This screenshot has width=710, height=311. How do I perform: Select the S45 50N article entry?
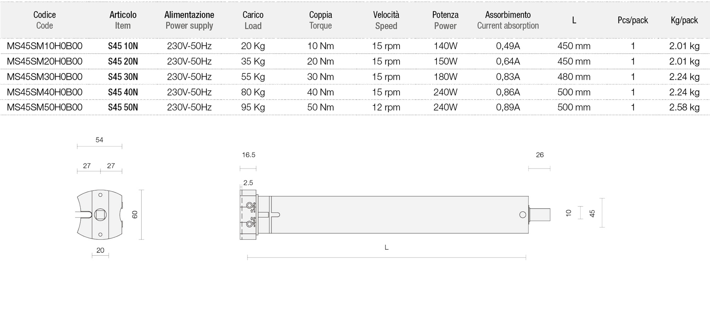click(x=123, y=107)
